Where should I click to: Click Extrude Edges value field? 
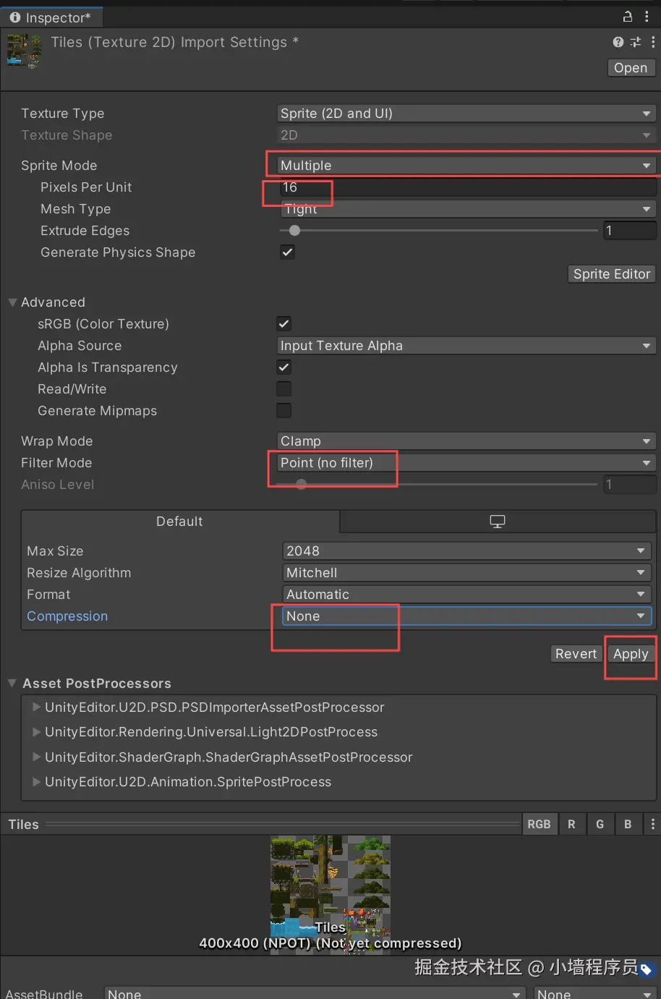tap(630, 231)
